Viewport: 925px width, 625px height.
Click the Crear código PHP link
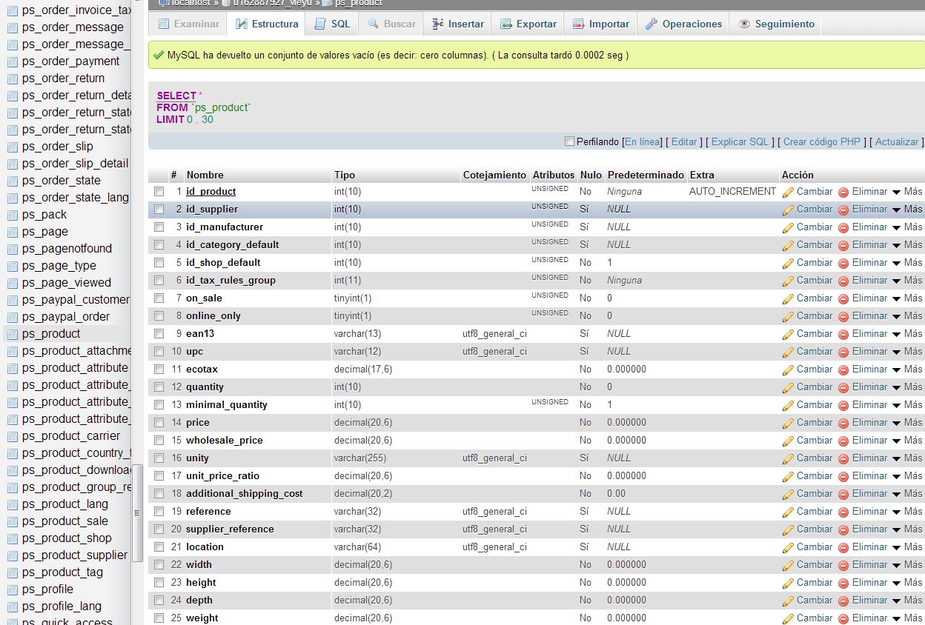click(821, 141)
